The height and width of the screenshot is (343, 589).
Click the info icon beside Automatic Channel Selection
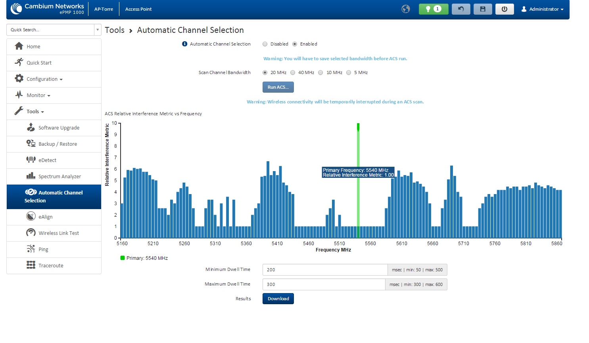184,44
